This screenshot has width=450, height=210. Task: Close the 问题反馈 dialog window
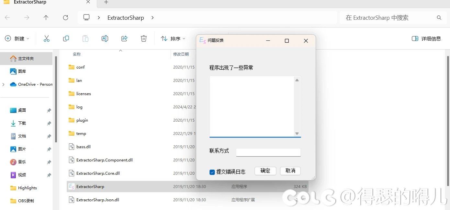coord(306,41)
